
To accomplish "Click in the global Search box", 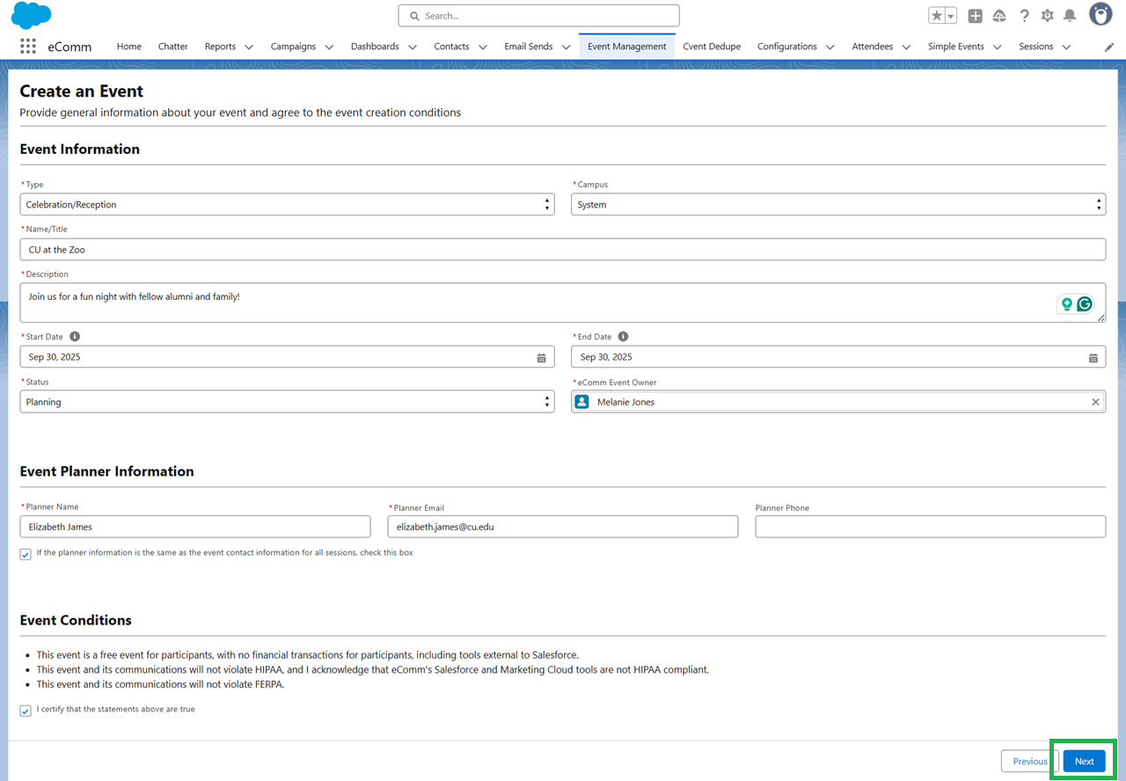I will [538, 16].
